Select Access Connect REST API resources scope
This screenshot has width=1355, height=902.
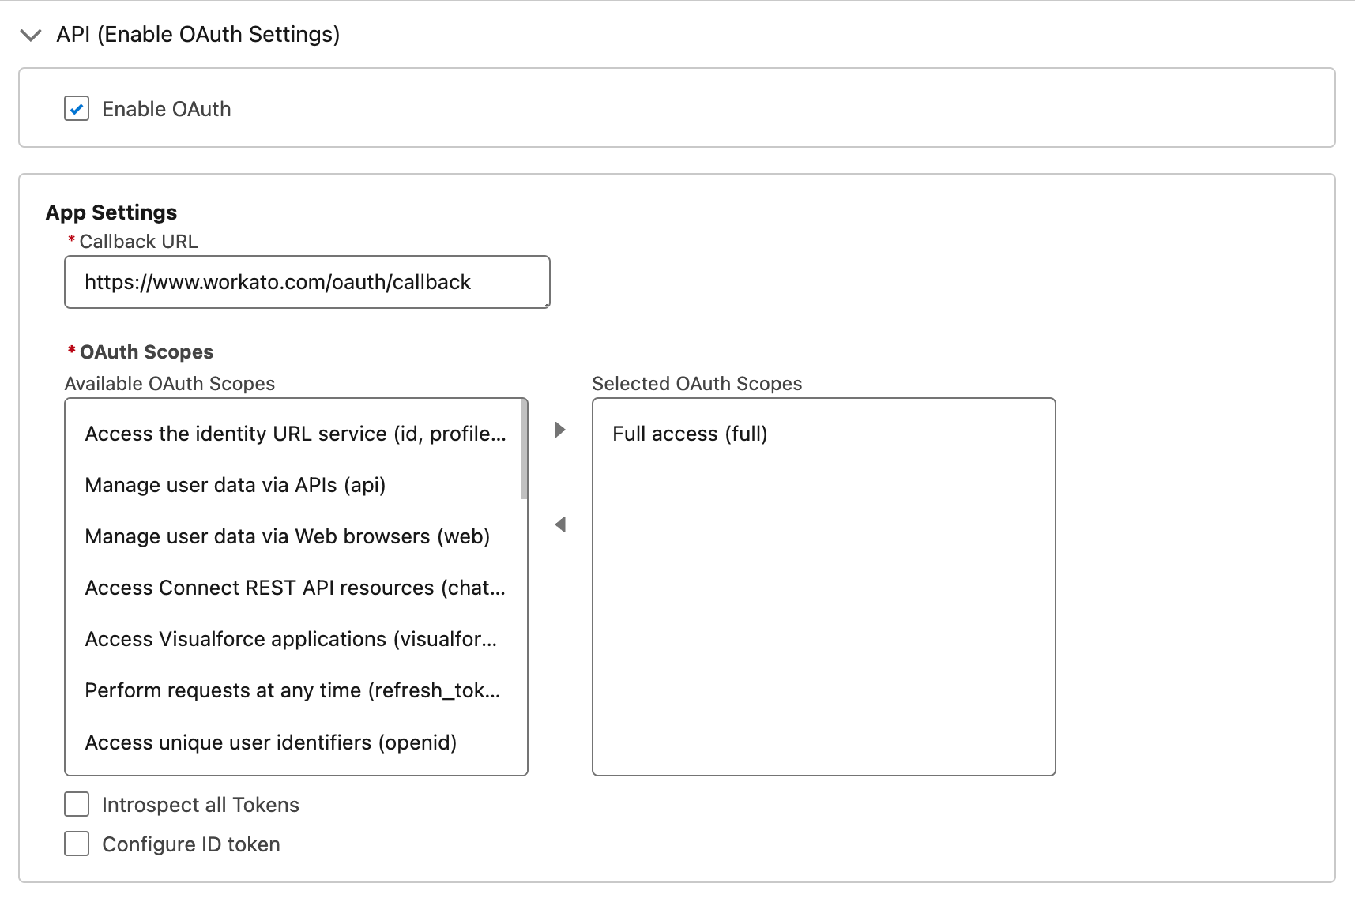294,587
